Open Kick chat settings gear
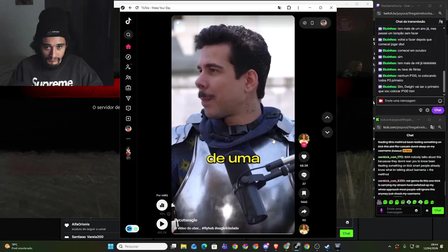Image resolution: width=448 pixels, height=252 pixels. [x=427, y=210]
